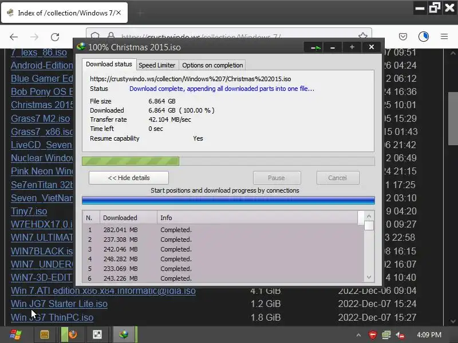Click the connection list scroll down arrow
Viewport: 458px width, 343px height.
369,277
